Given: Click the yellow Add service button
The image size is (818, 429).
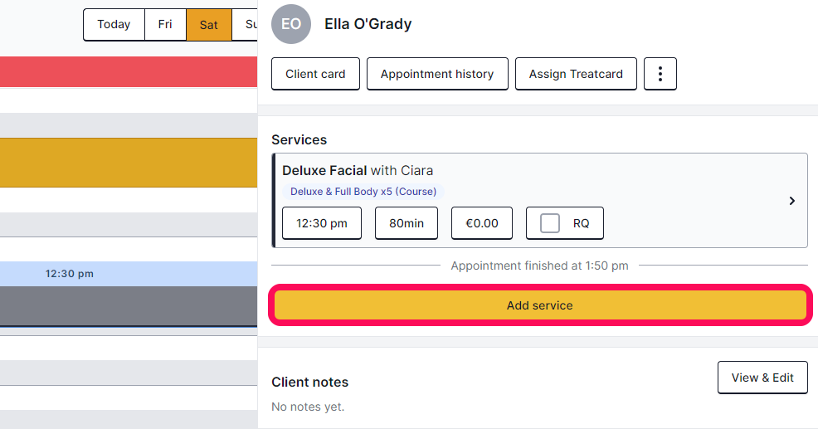Looking at the screenshot, I should click(x=540, y=305).
